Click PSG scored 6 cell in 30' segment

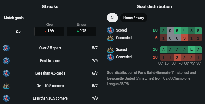177,30
